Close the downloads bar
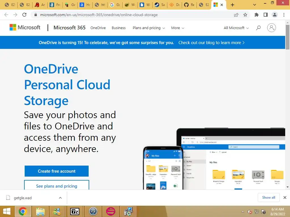This screenshot has width=290, height=217. [285, 198]
